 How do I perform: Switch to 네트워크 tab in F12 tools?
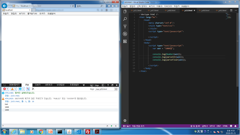48,85
